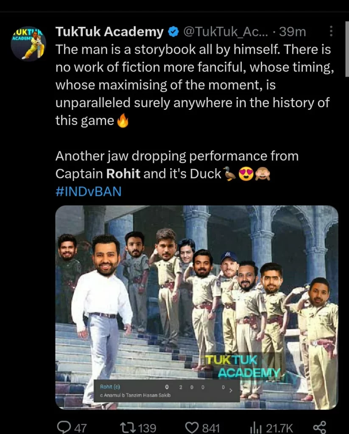Click the 47 replies count
The image size is (349, 434).
point(81,428)
